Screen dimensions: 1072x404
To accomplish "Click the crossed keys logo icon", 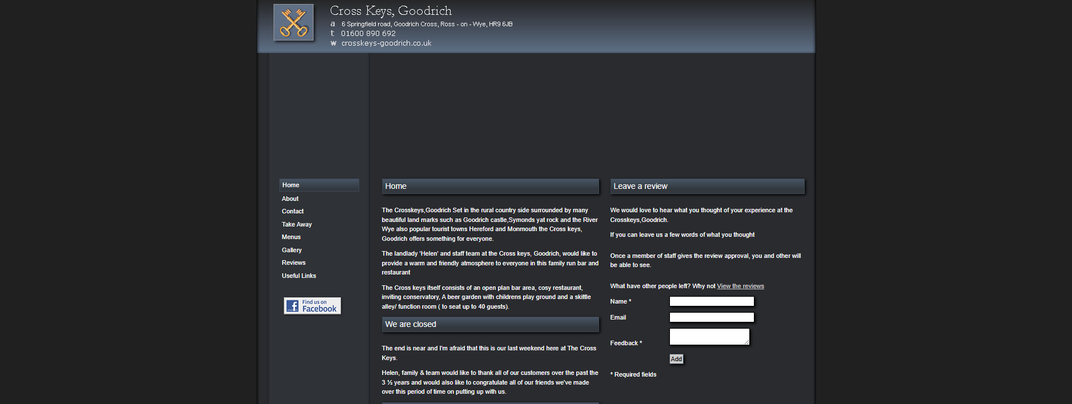I will click(x=294, y=23).
